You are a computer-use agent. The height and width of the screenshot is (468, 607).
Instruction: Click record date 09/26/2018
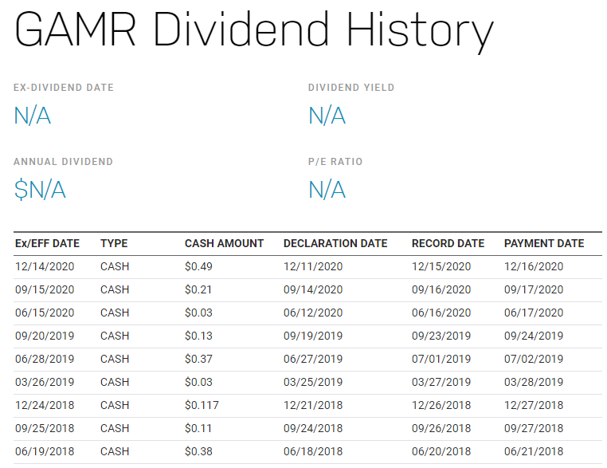pos(441,428)
